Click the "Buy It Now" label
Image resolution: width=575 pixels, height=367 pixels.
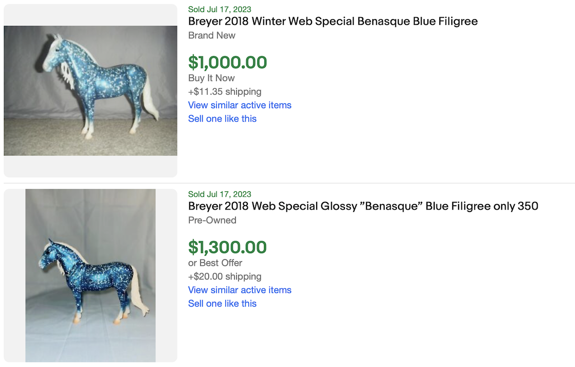(x=211, y=78)
